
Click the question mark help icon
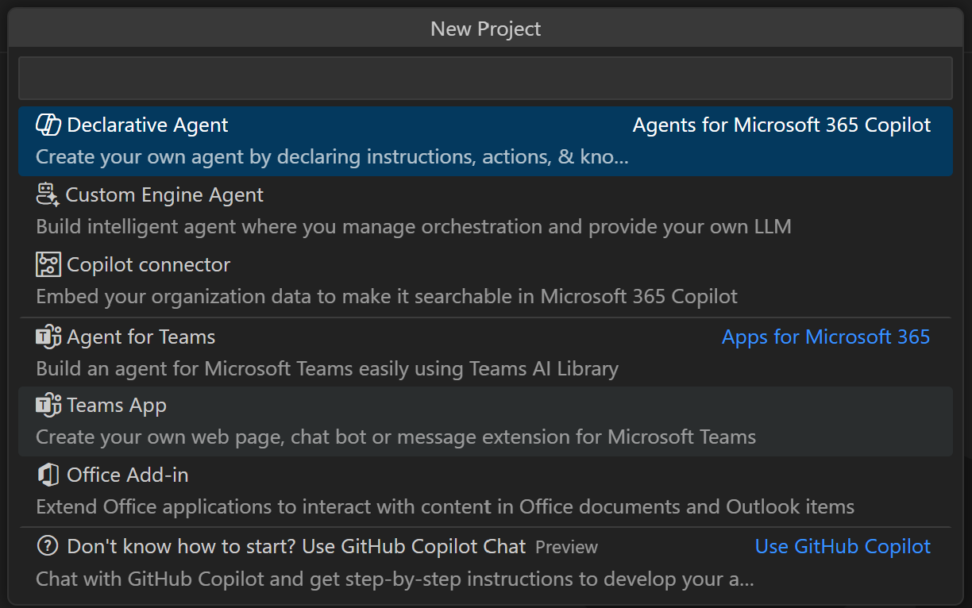[x=48, y=546]
